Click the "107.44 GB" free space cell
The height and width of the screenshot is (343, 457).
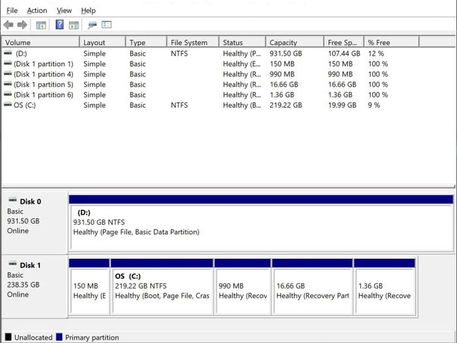click(344, 54)
